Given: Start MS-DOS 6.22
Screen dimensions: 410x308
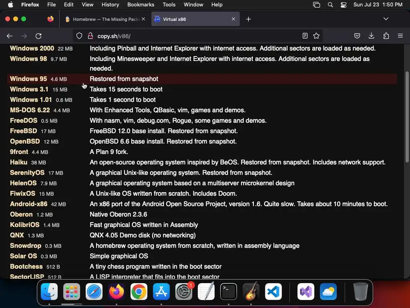Looking at the screenshot, I should pos(30,110).
